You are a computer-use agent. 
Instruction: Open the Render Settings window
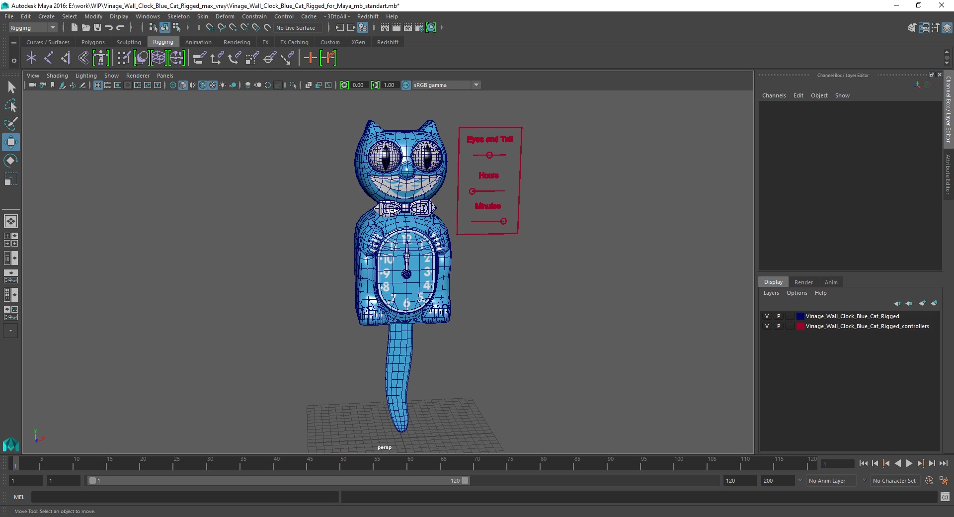419,28
